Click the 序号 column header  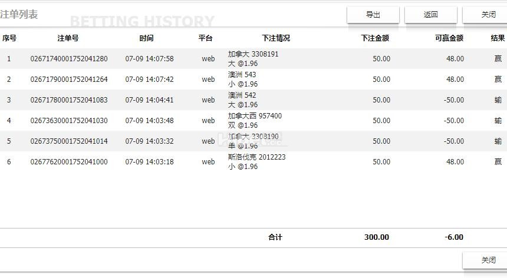[9, 38]
